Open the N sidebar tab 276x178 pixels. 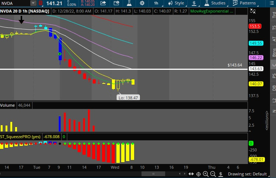tap(274, 111)
